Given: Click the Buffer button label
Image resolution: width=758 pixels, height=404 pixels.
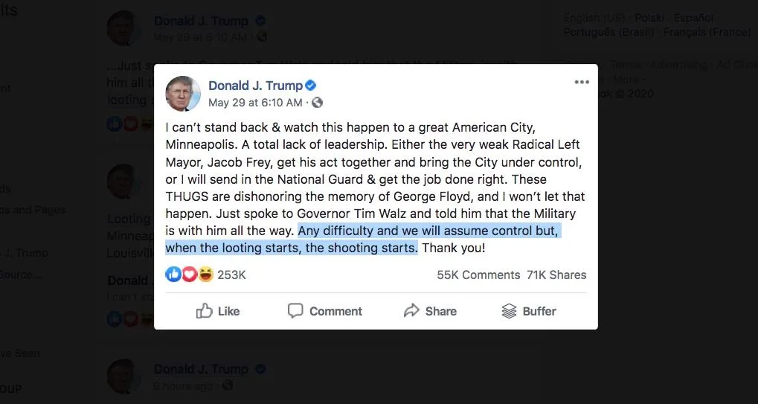Looking at the screenshot, I should pyautogui.click(x=539, y=311).
